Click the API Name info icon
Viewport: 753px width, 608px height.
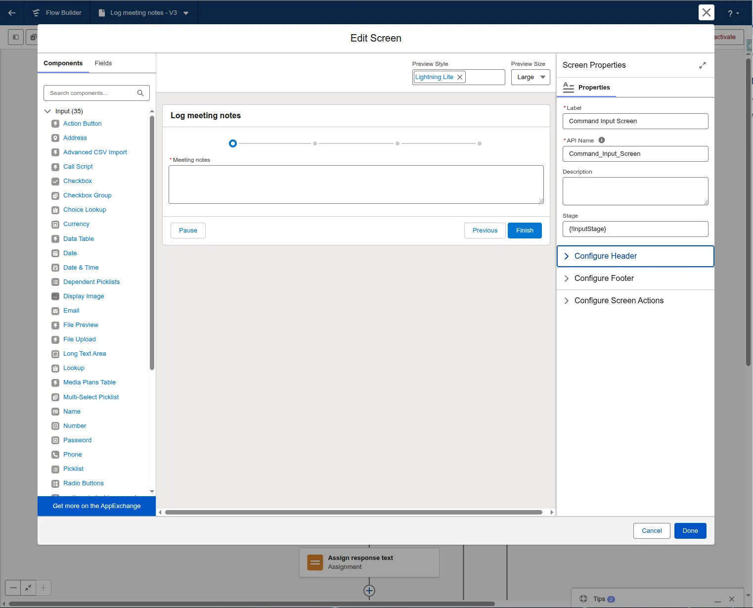tap(602, 140)
